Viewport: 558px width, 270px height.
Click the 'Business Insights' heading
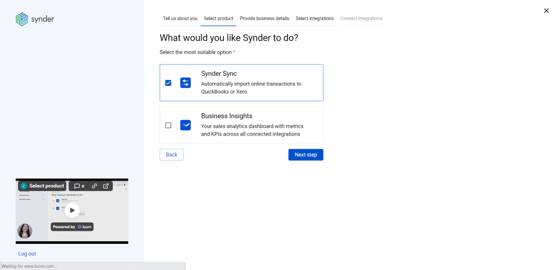[x=227, y=116]
